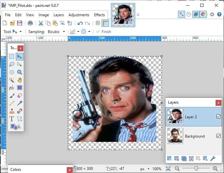Undo the last action
Screen dimensions: 224x173
coord(80,23)
